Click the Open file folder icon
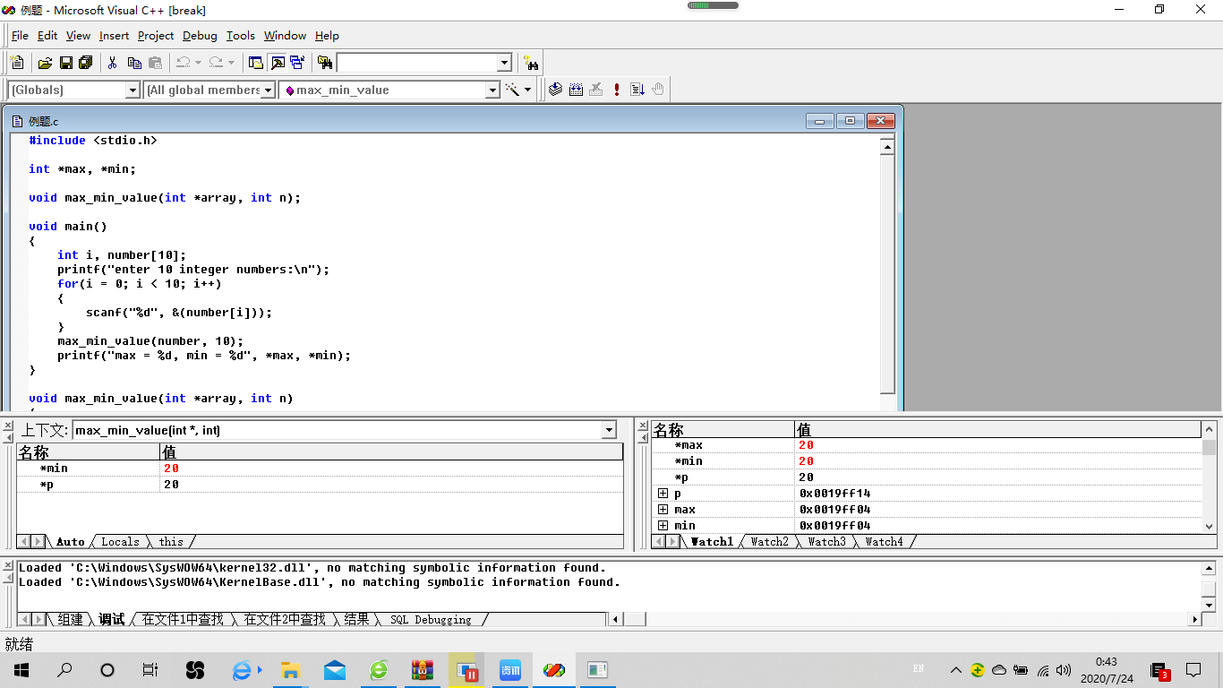The image size is (1223, 688). 45,63
